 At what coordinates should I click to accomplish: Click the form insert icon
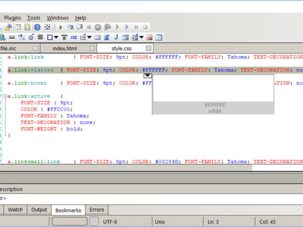[x=126, y=37]
